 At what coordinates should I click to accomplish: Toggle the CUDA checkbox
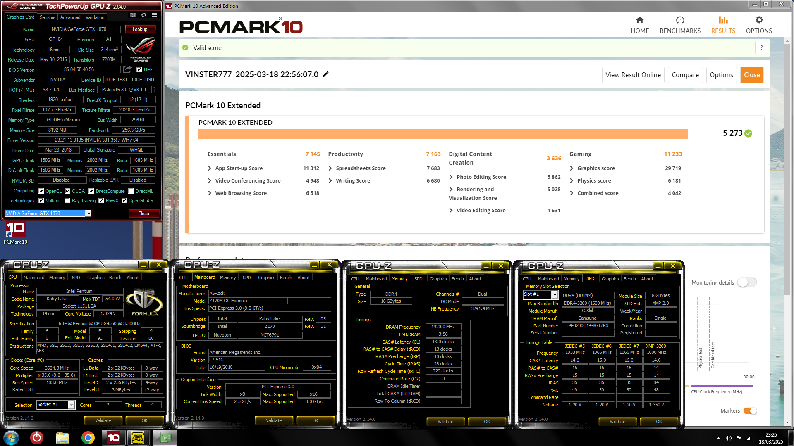pyautogui.click(x=67, y=191)
